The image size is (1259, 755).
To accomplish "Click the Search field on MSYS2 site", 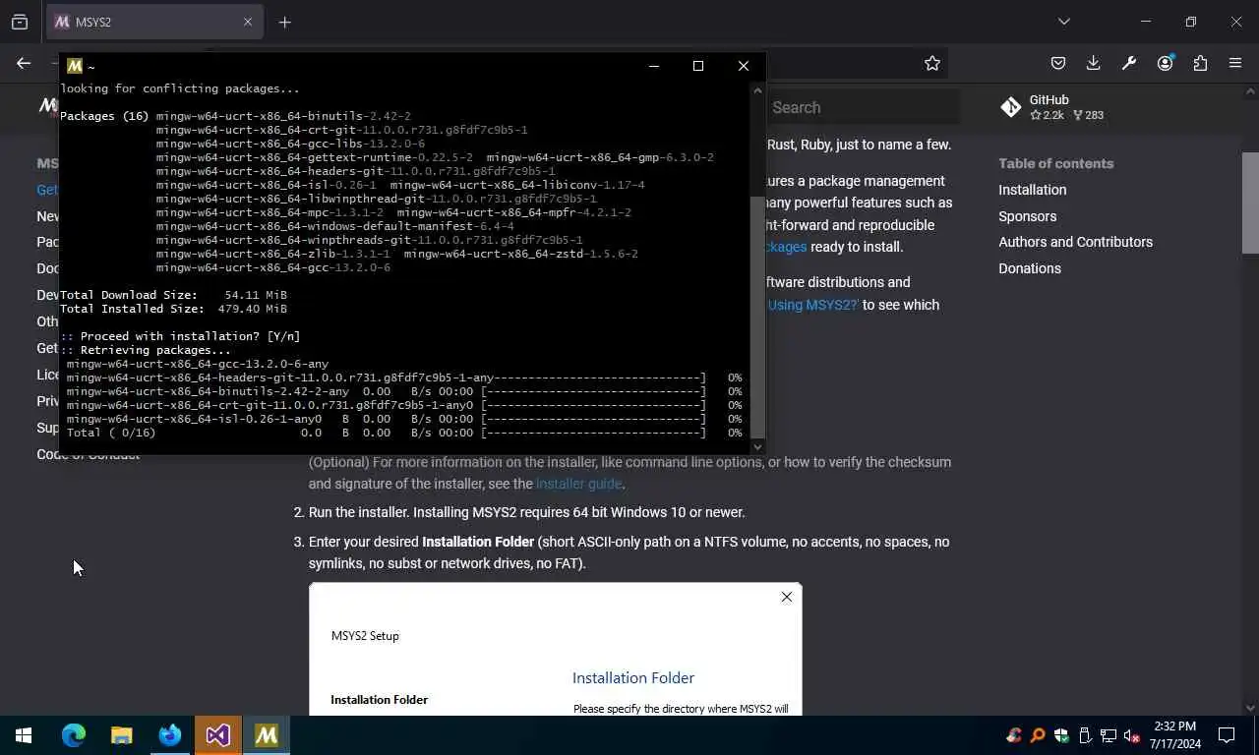I will point(862,107).
